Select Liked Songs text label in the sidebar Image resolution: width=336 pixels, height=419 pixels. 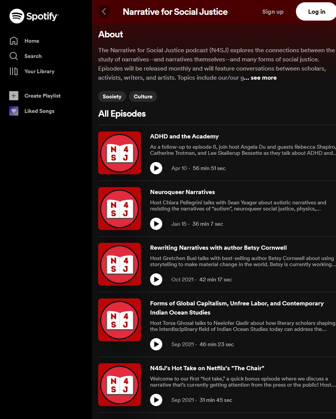point(39,111)
